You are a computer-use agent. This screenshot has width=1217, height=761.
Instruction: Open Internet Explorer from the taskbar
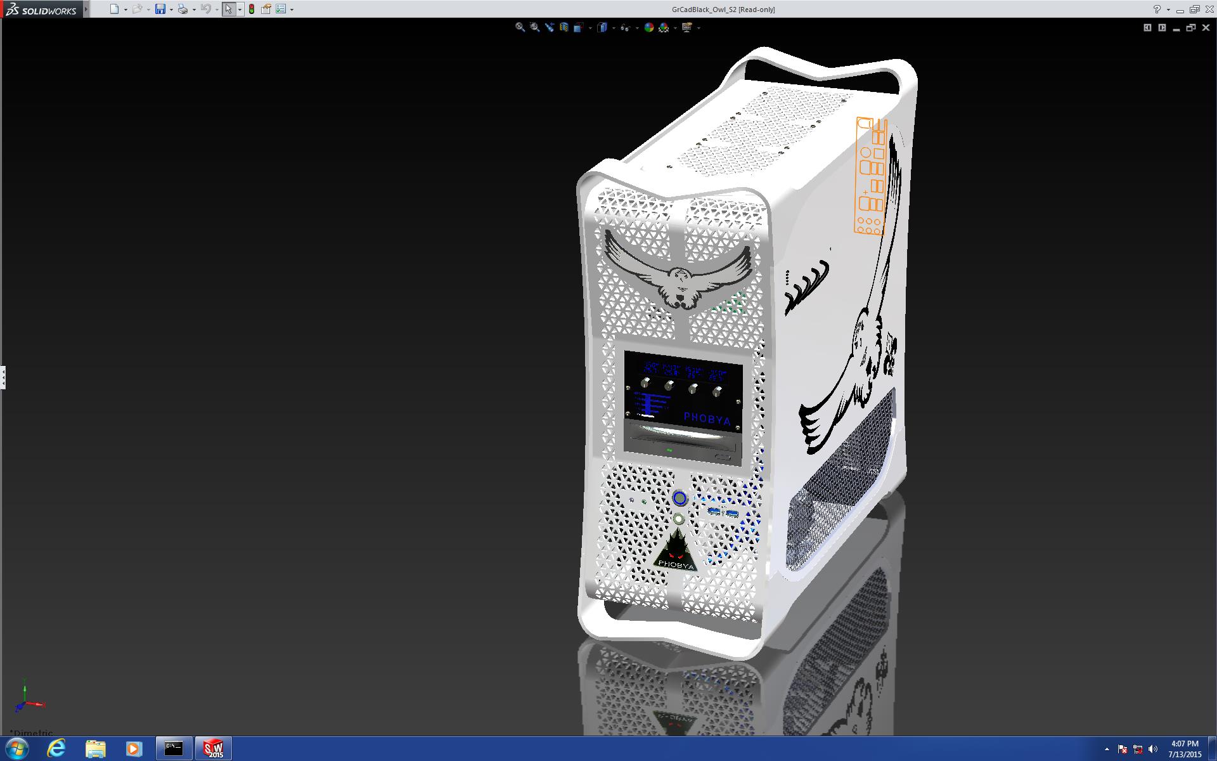(x=56, y=748)
